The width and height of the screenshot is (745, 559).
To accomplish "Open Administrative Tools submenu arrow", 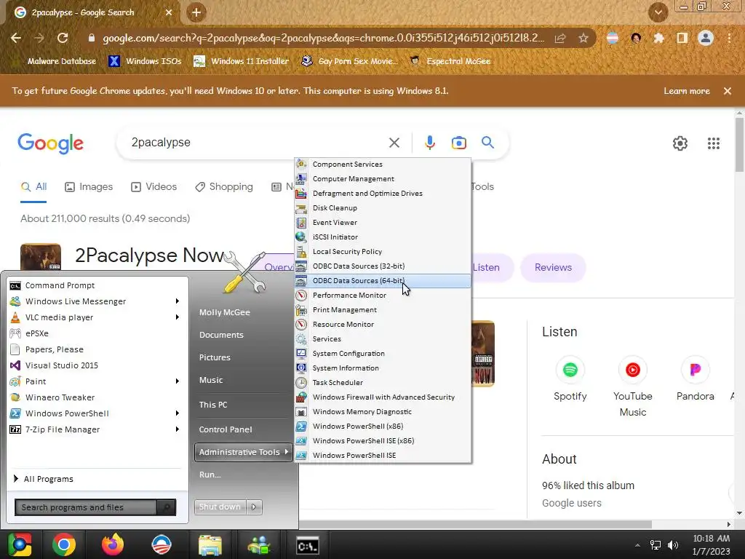I will pyautogui.click(x=287, y=451).
